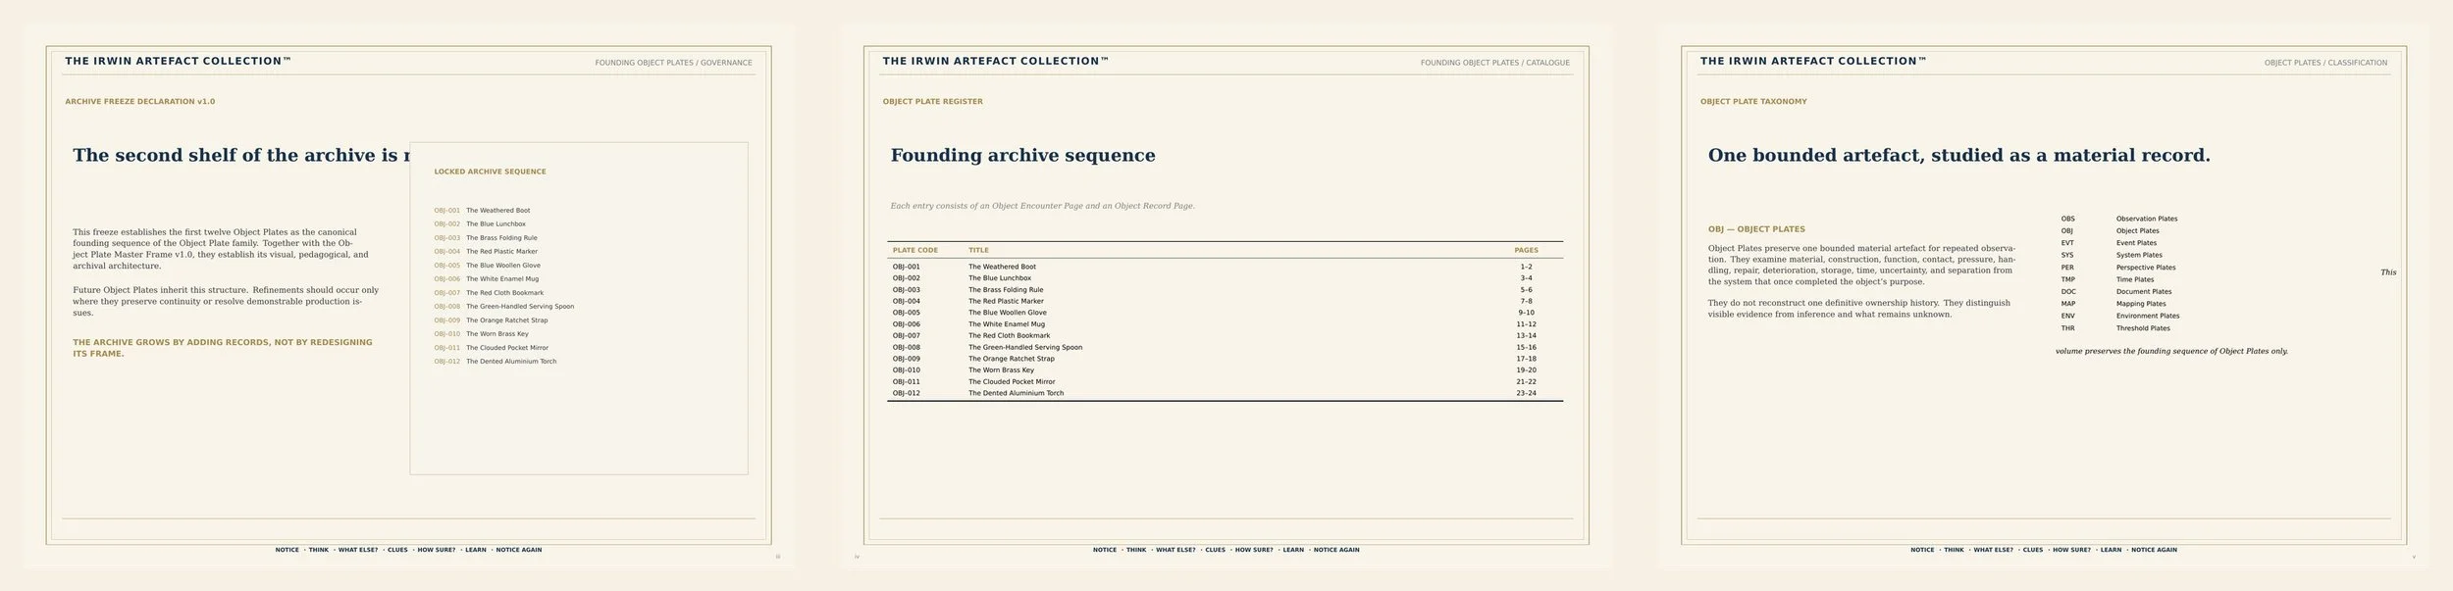Screen dimensions: 2453x591
Task: Select 'The Red Cloth Bookmark' in Locked Archive Sequence list
Action: (x=504, y=293)
